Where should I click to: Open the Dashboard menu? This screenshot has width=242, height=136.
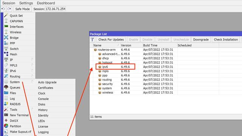[x=46, y=3]
